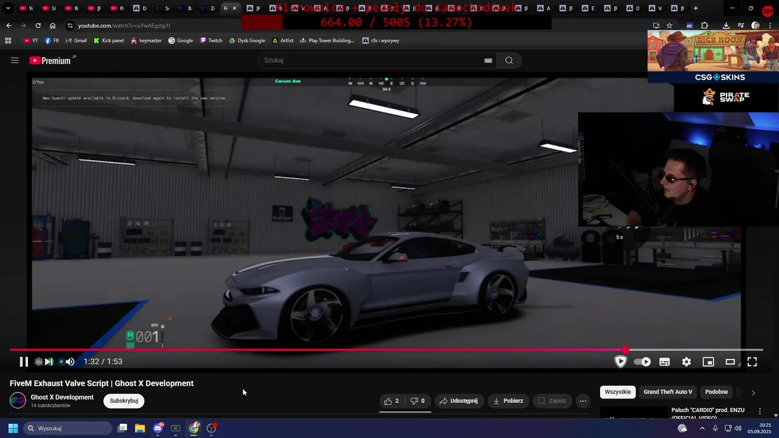Open Discord from the taskbar

pos(158,428)
